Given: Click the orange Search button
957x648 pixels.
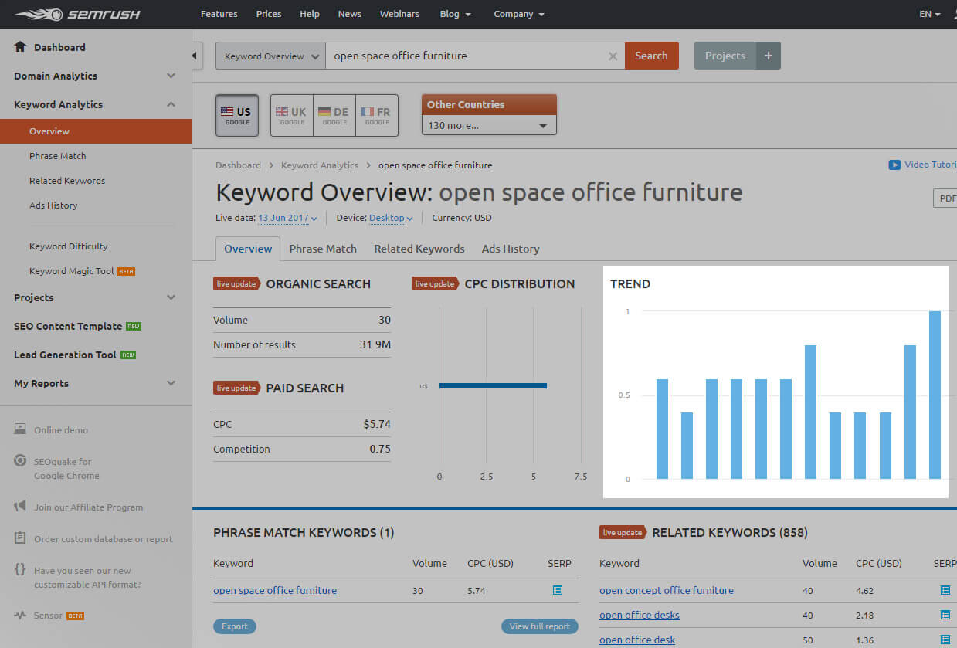Looking at the screenshot, I should pos(651,56).
